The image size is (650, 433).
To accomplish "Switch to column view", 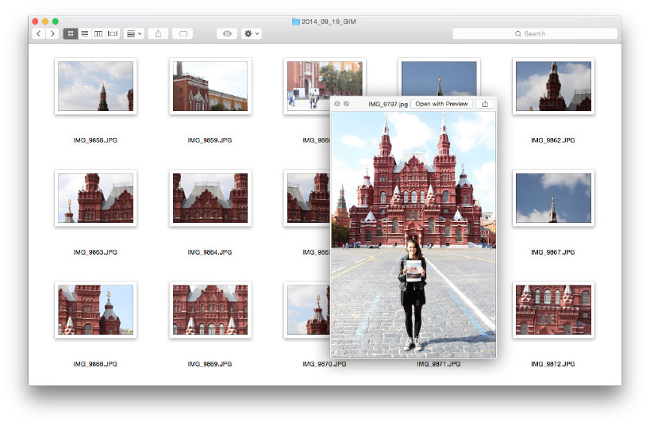I will coord(98,33).
